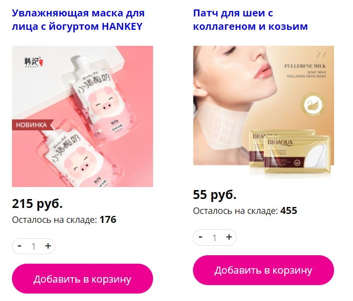Viewport: 353px width, 301px height.
Task: Open 'Патч для шеи с коллагеном' link
Action: [250, 20]
